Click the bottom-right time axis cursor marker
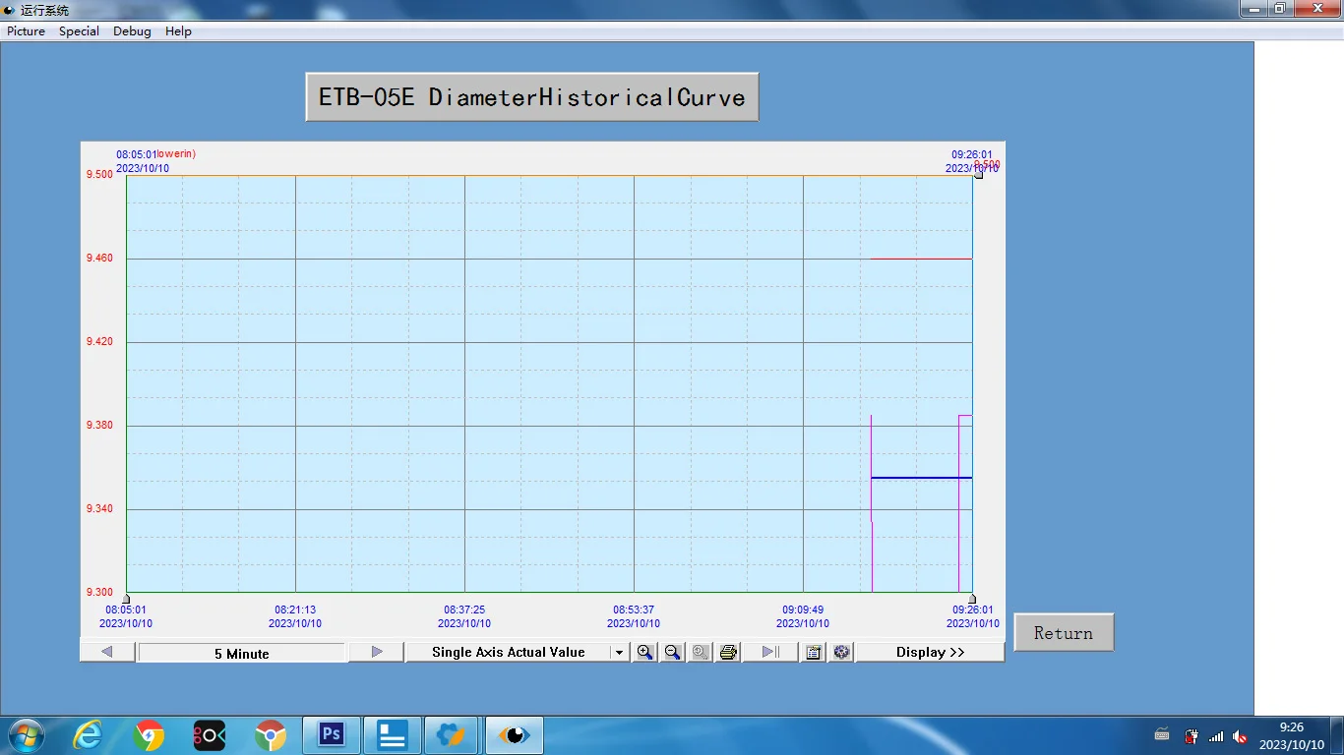The image size is (1344, 755). [972, 599]
